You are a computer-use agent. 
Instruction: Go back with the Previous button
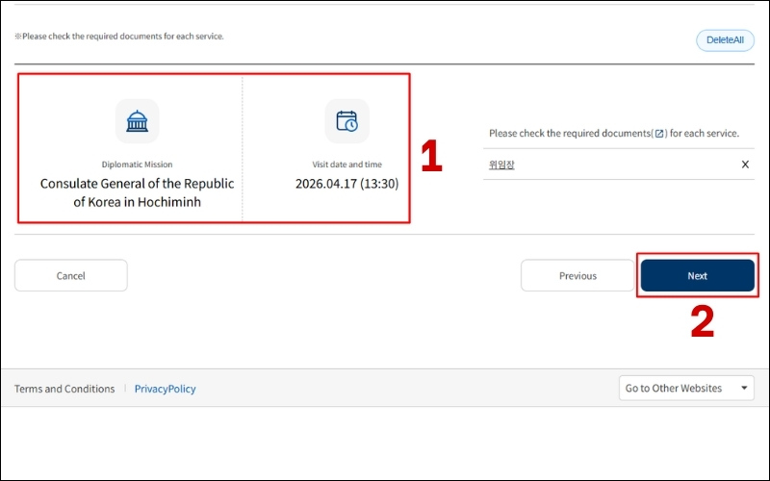[577, 276]
